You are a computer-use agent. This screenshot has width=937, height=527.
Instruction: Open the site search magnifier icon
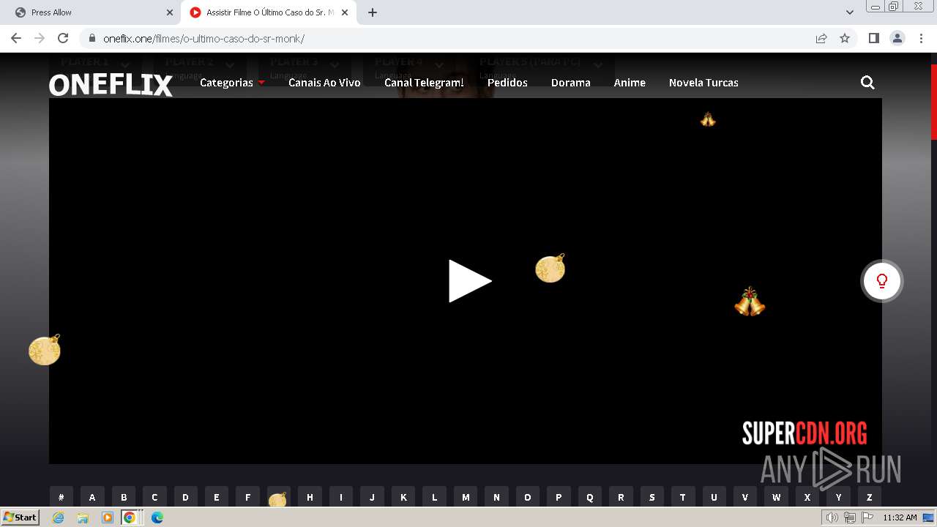[x=867, y=83]
